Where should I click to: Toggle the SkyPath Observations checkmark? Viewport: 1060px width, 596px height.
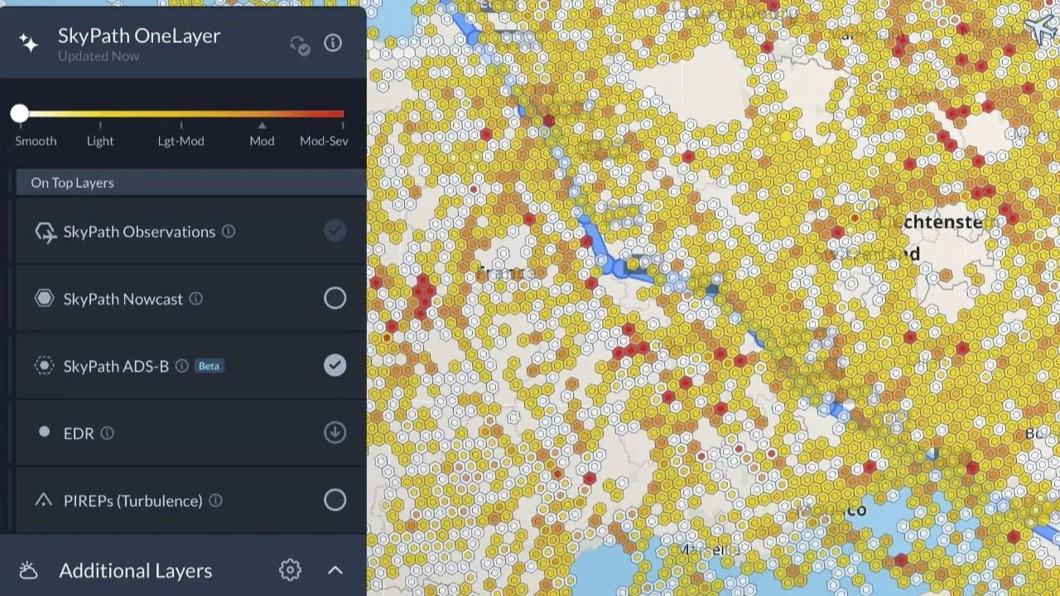[335, 231]
